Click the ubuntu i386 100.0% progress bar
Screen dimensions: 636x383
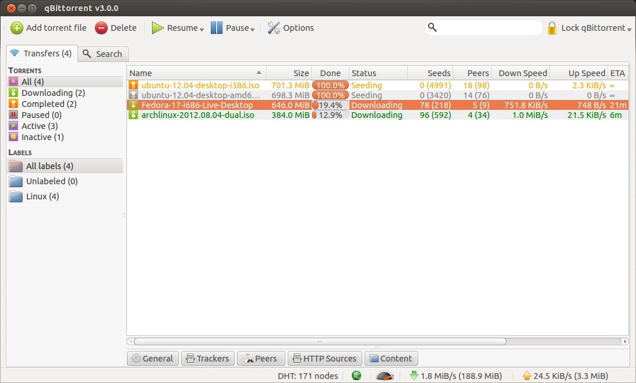tap(330, 85)
